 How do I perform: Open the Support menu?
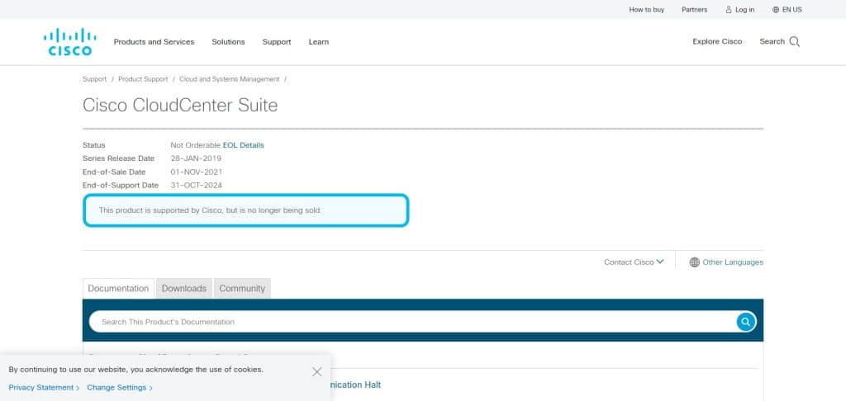(x=277, y=41)
